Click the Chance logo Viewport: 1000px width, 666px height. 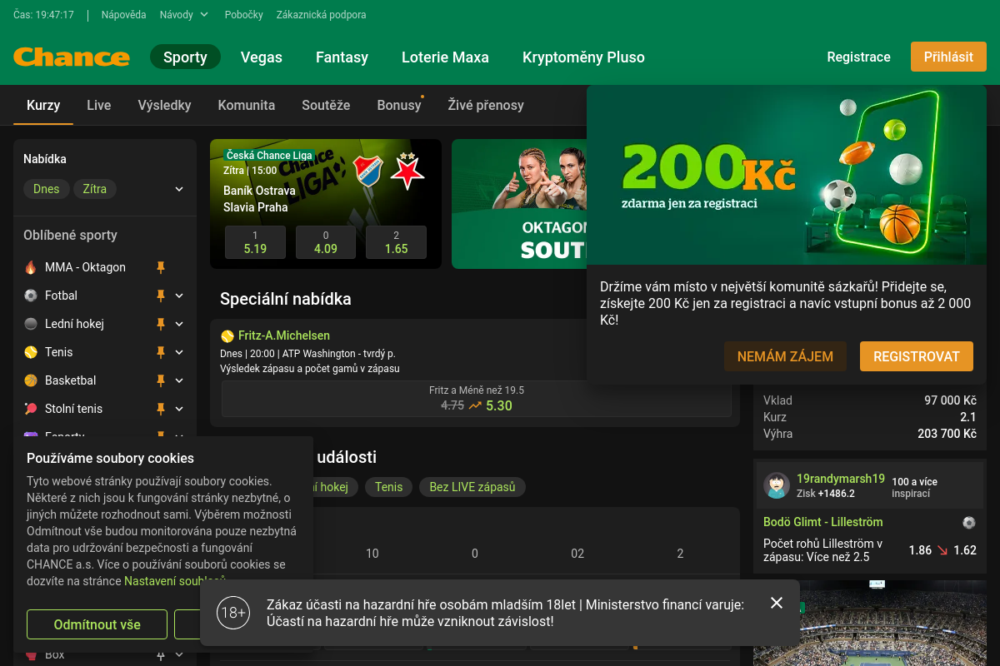[x=72, y=57]
